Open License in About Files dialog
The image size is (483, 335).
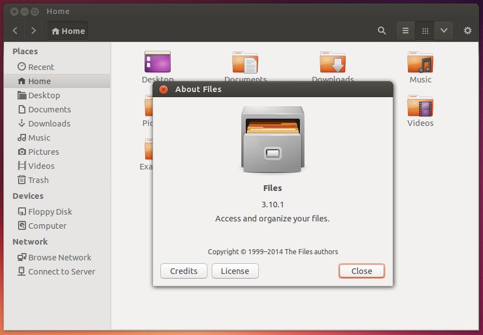tap(235, 271)
